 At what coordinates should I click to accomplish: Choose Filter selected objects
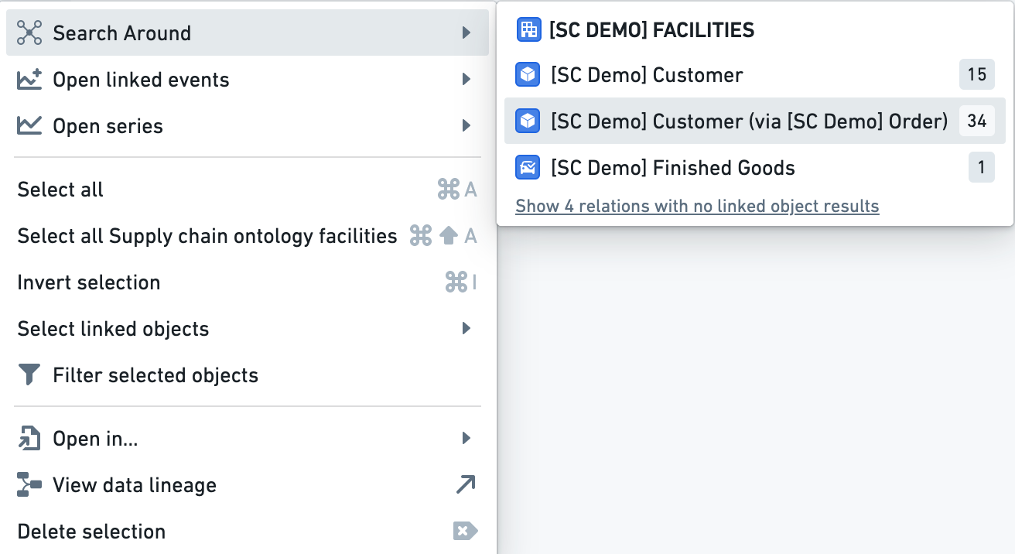[248, 375]
